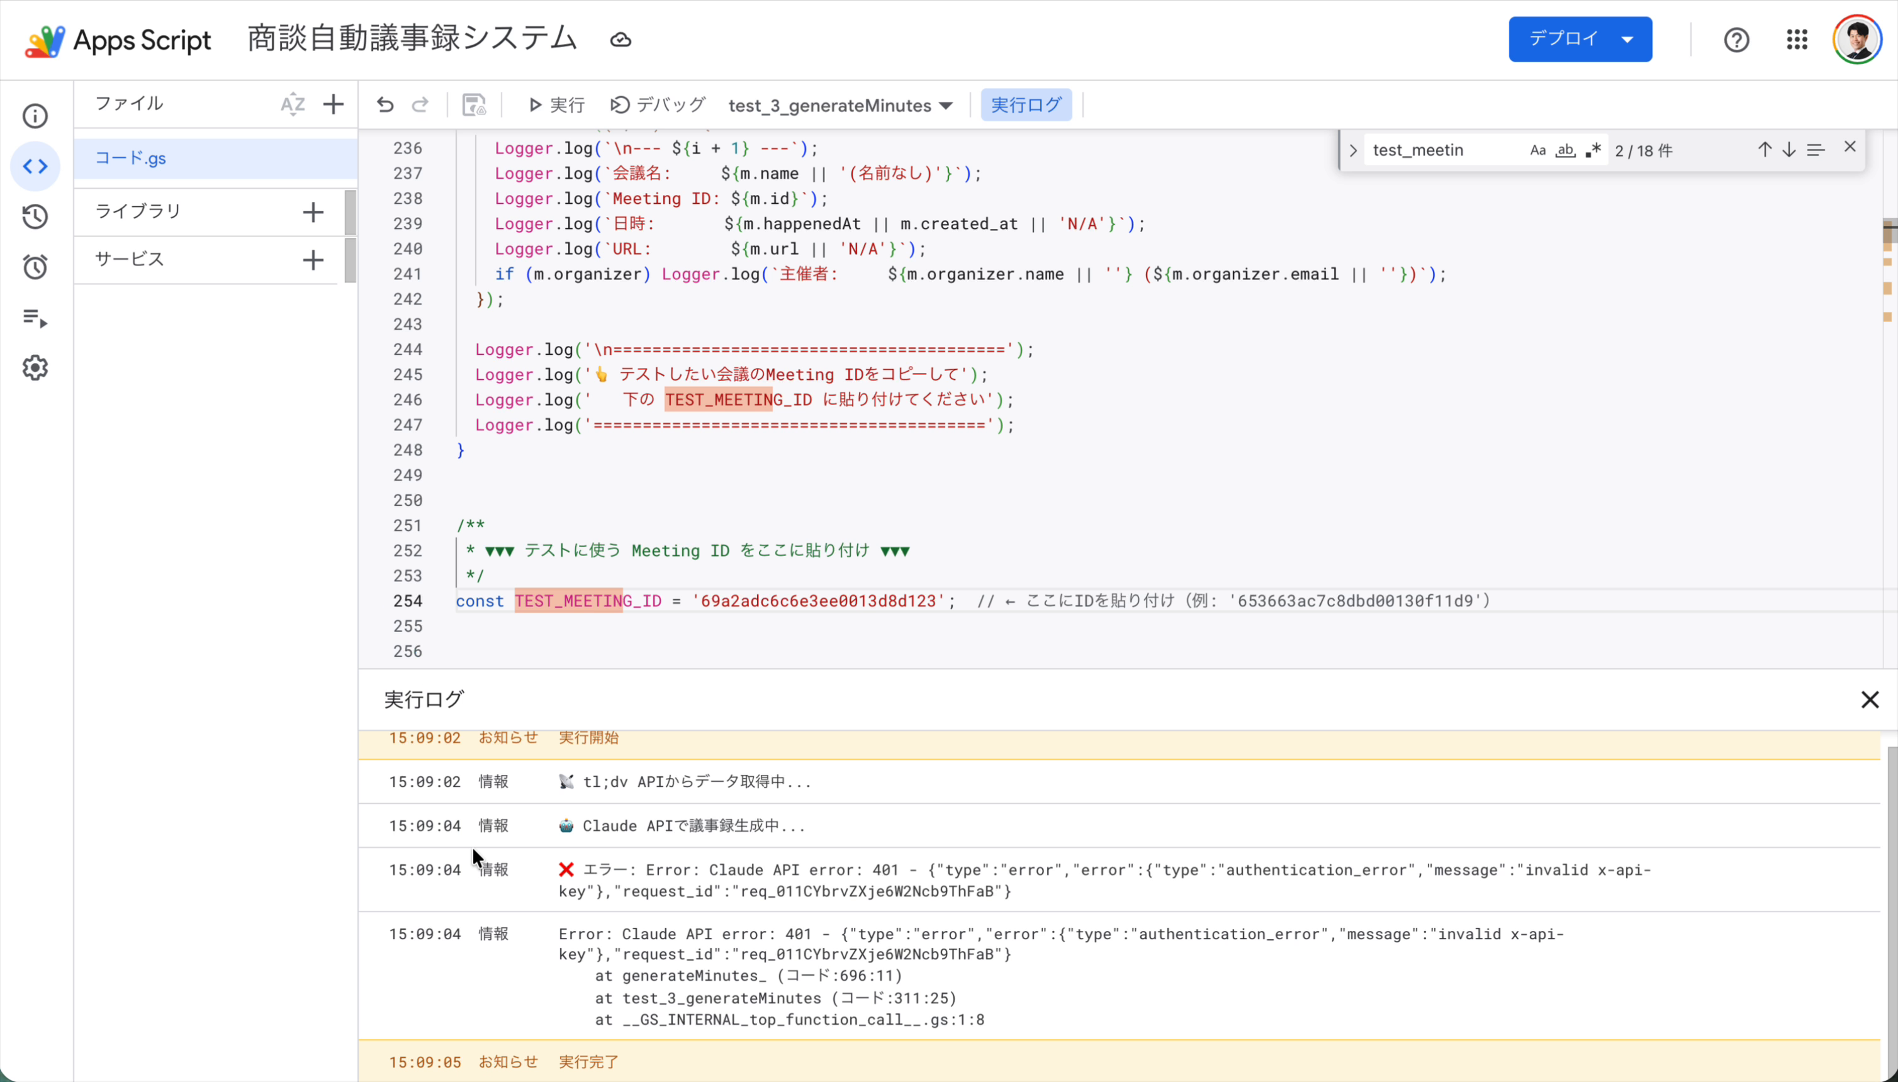Click the undo arrow in editor toolbar
This screenshot has width=1898, height=1082.
point(385,105)
